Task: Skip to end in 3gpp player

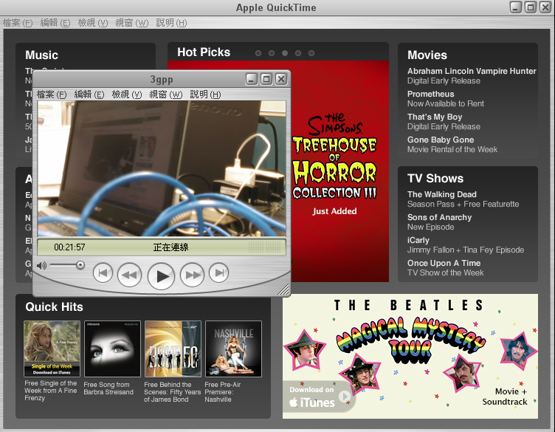Action: click(218, 273)
